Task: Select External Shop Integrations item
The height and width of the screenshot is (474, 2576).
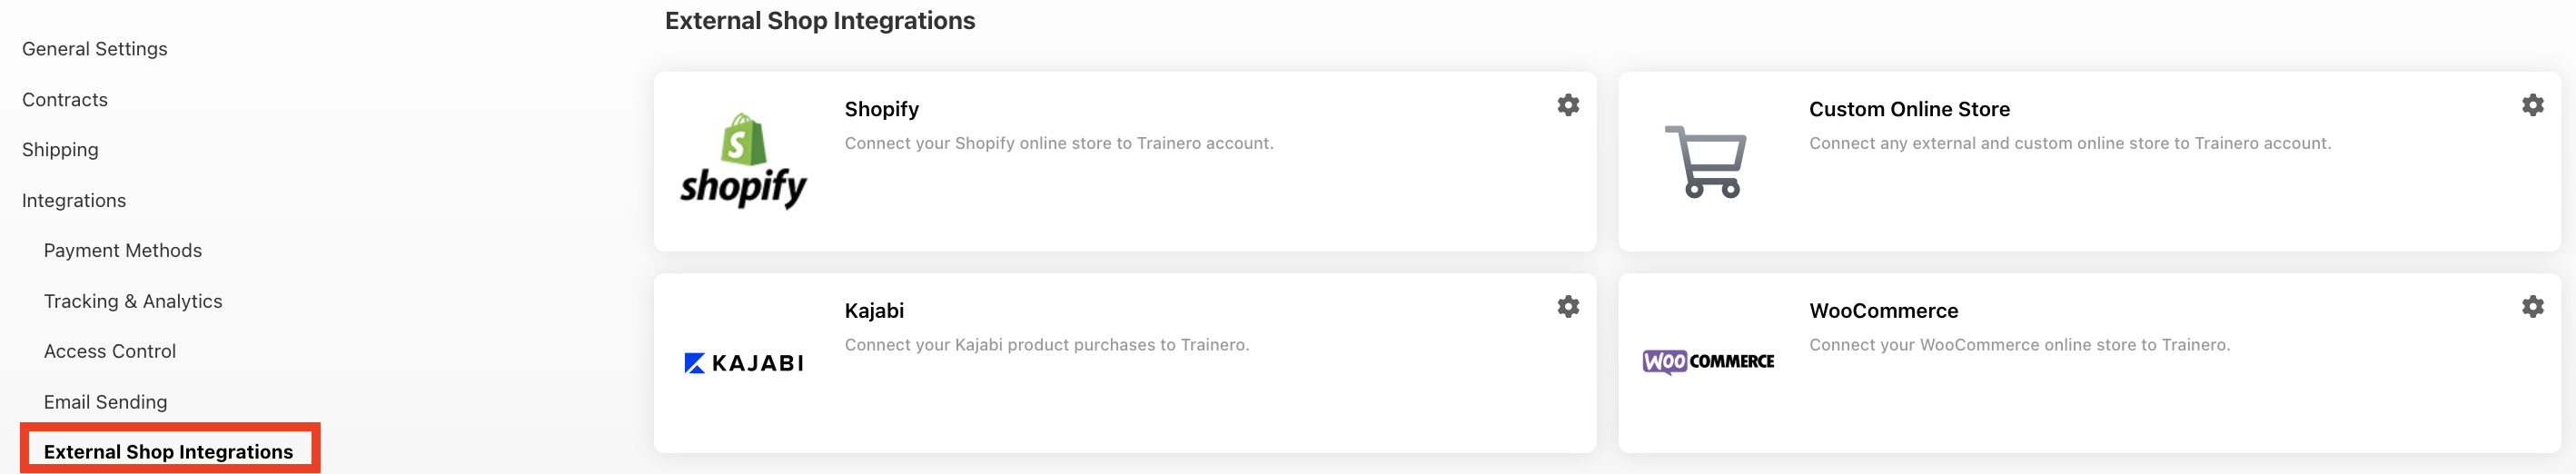Action: pos(168,452)
